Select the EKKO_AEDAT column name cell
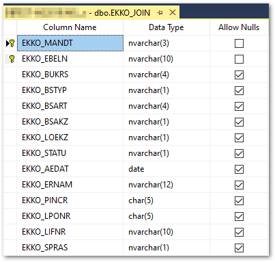Screen dimensions: 275x262 point(70,169)
